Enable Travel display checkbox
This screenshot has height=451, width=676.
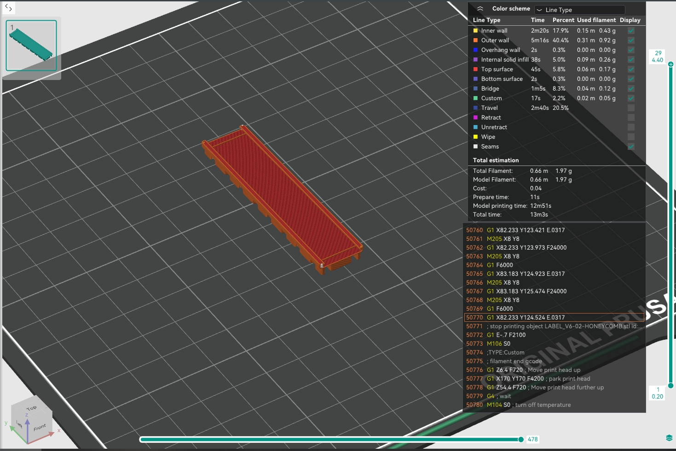[631, 108]
